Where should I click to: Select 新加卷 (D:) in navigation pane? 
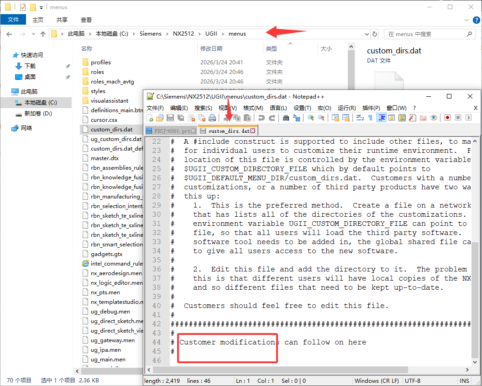(x=38, y=114)
